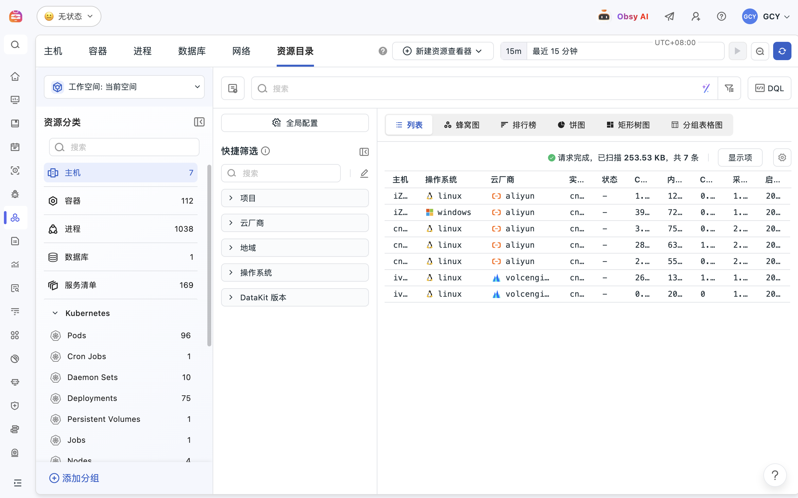Open the GCY account dropdown
The height and width of the screenshot is (498, 798).
pos(765,16)
